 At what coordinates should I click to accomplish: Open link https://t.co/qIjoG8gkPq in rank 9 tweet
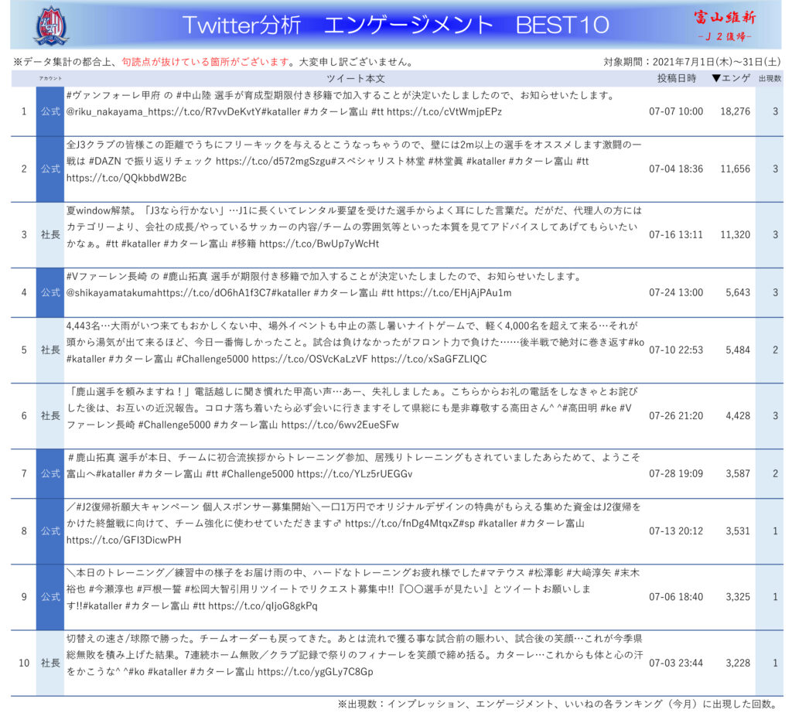[263, 606]
